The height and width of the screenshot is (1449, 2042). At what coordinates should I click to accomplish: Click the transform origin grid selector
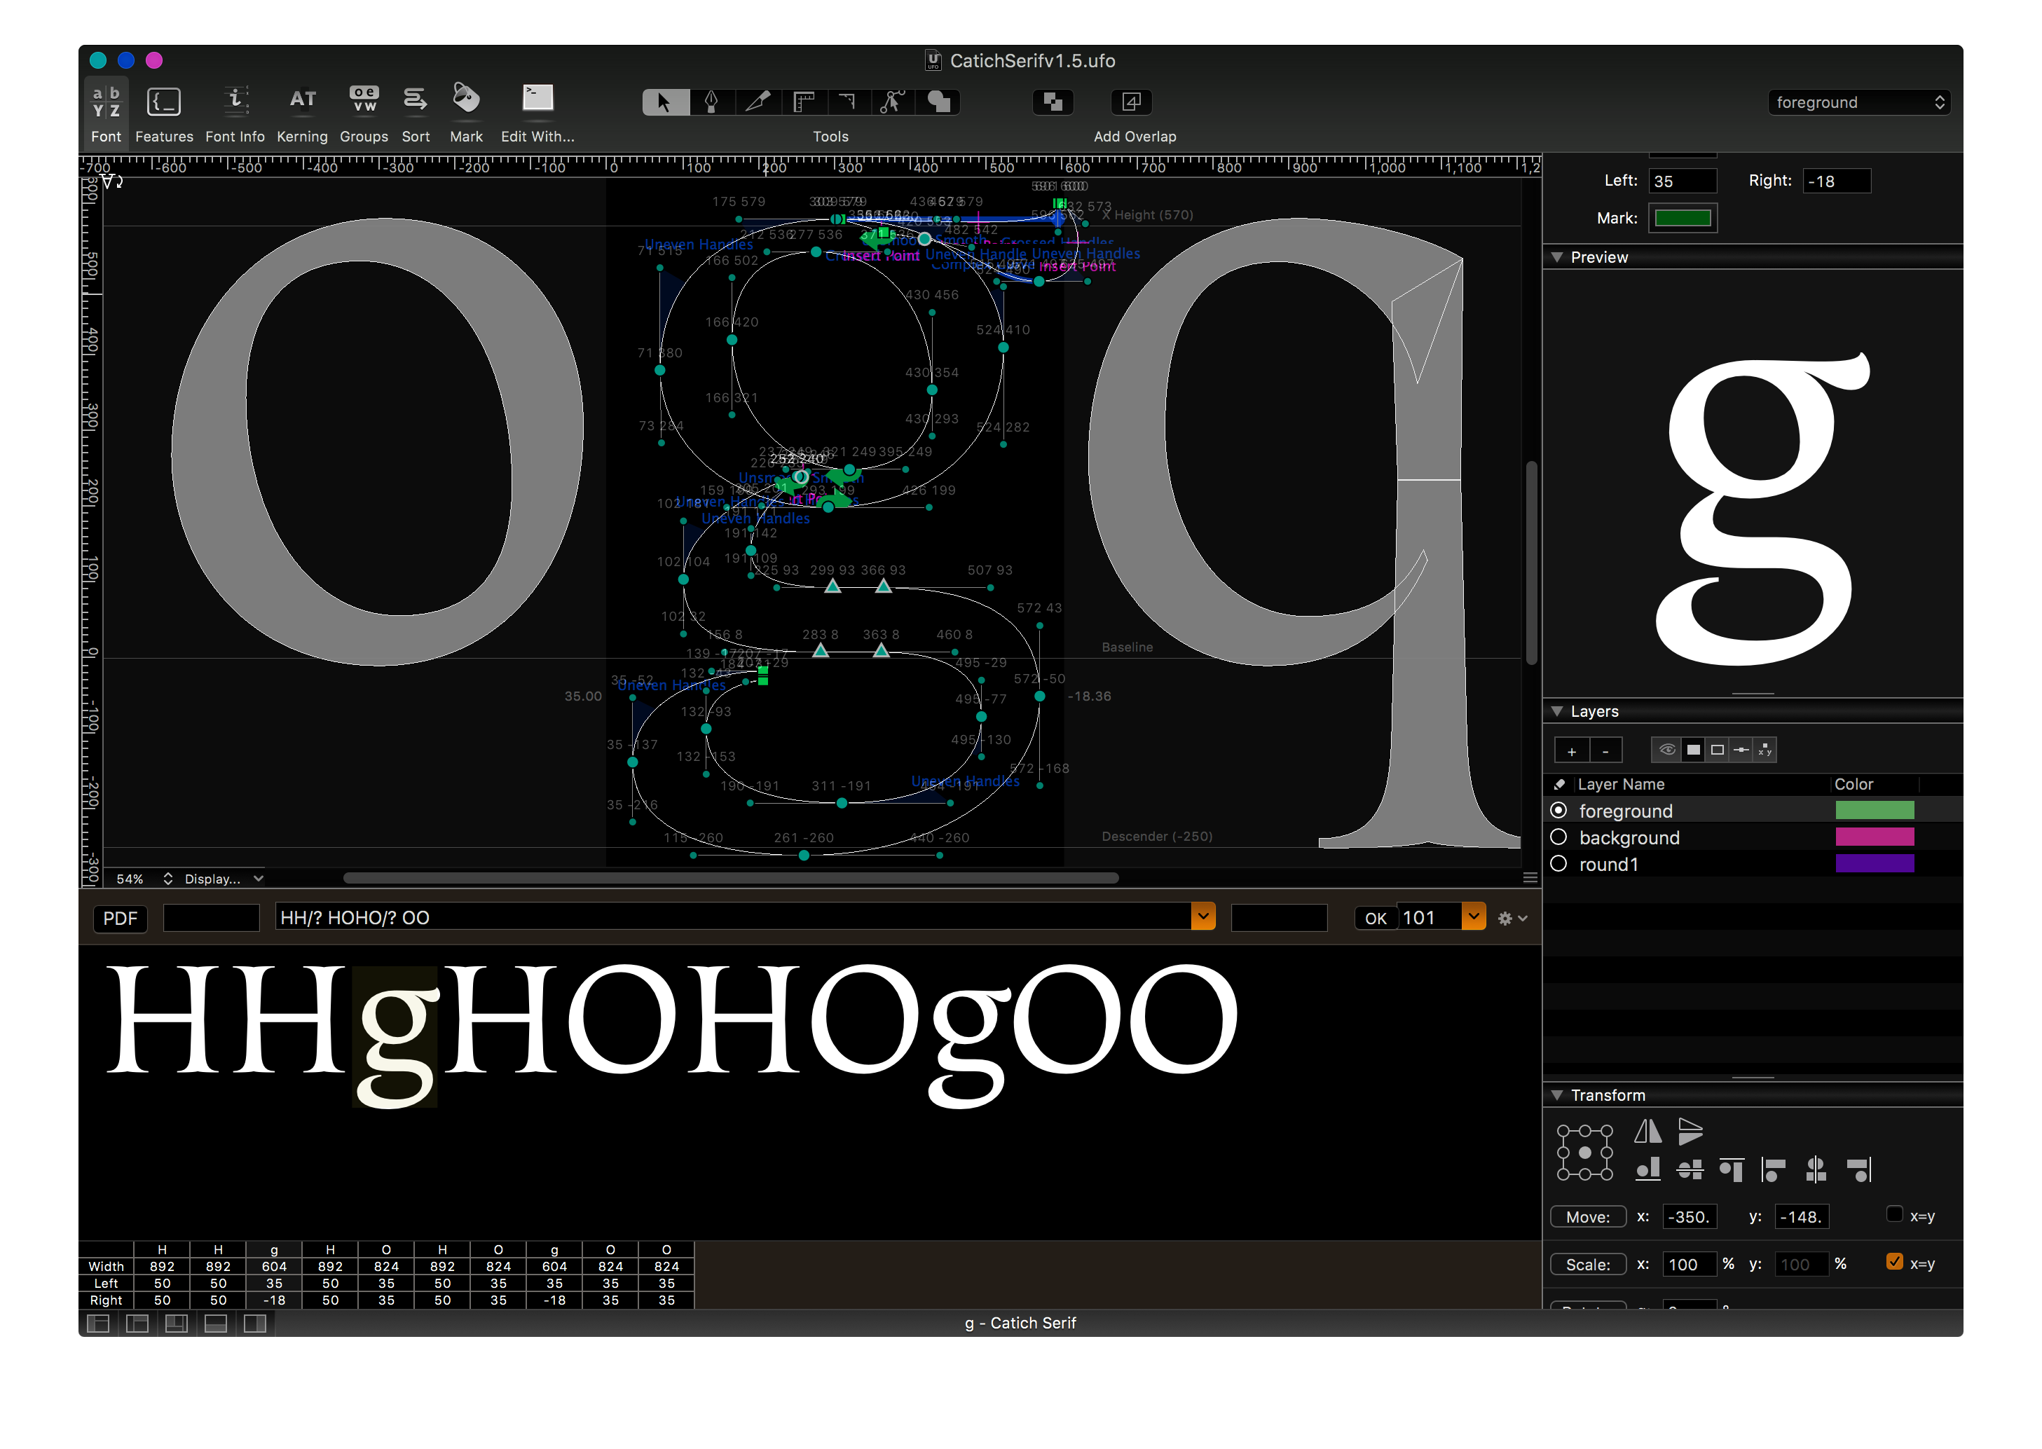point(1585,1153)
